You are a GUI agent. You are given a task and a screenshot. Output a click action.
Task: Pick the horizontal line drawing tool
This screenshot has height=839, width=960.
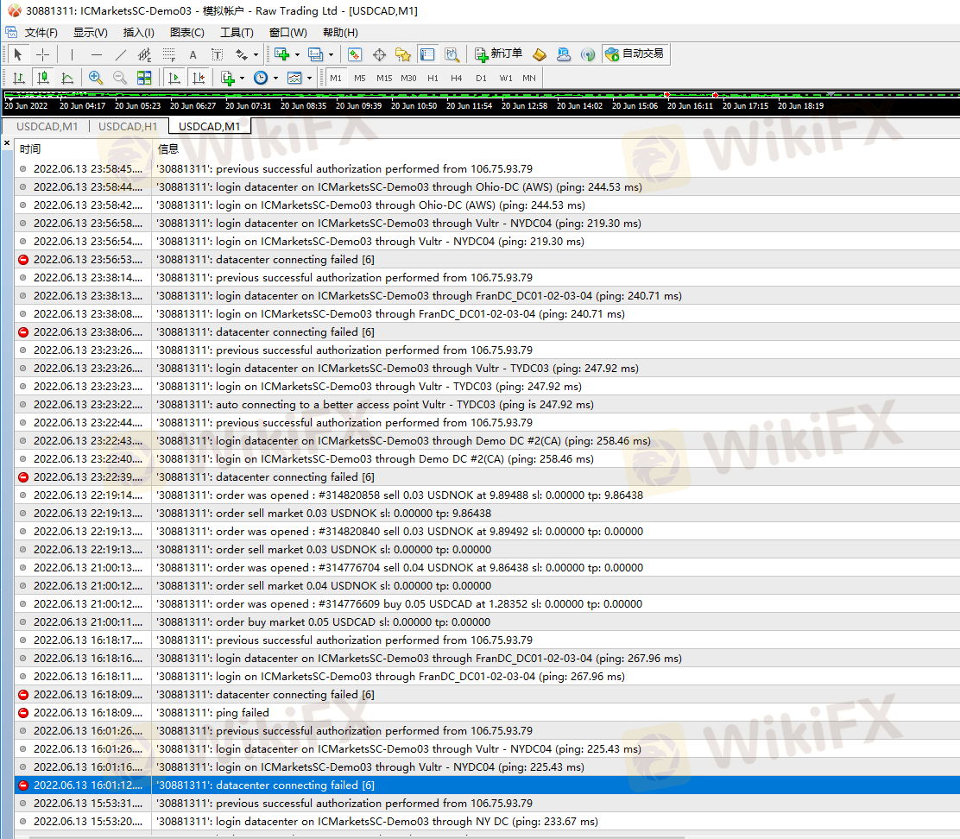pyautogui.click(x=96, y=54)
